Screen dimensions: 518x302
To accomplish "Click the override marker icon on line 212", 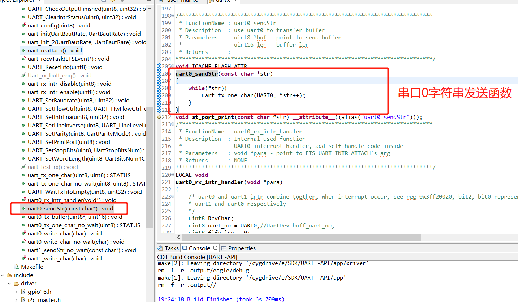I will pos(159,117).
